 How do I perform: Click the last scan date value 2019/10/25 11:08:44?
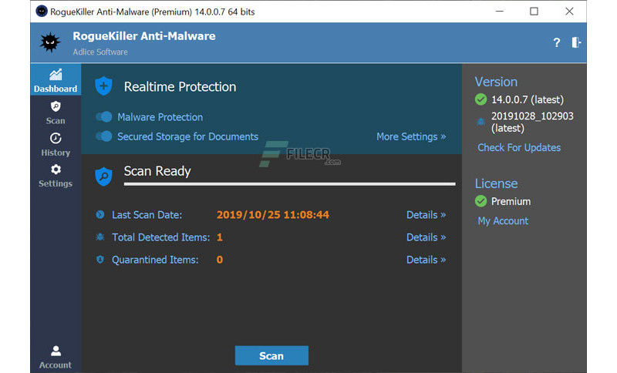pos(273,214)
